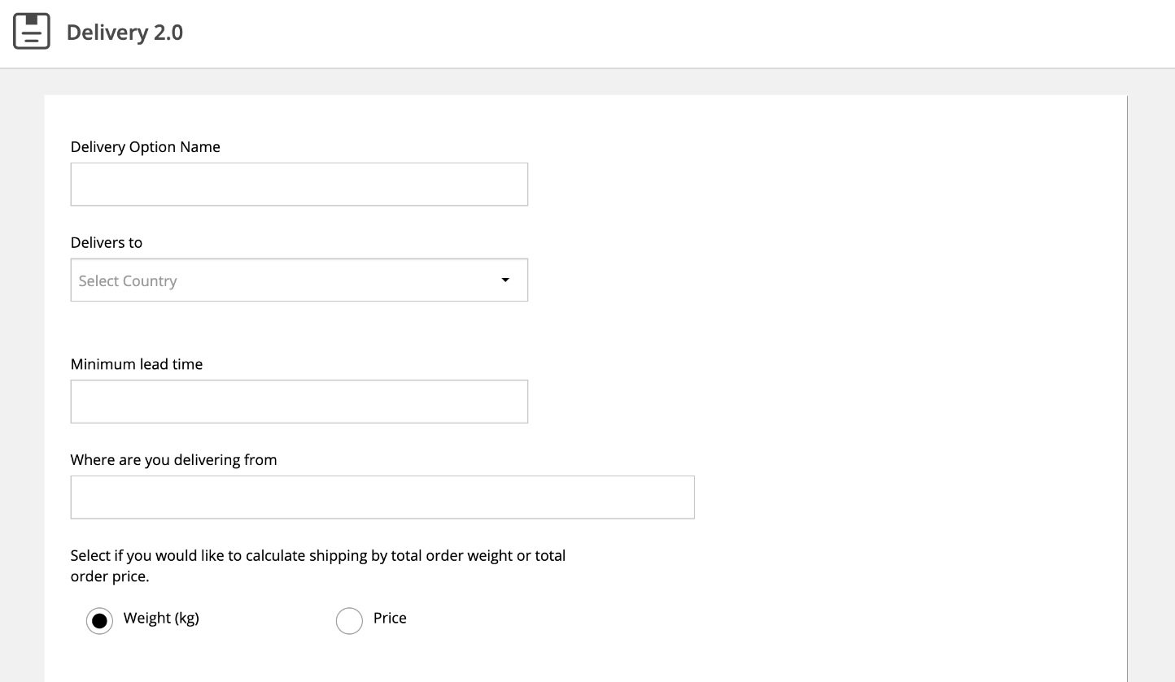Click the Price option label text
The width and height of the screenshot is (1175, 682).
[390, 618]
